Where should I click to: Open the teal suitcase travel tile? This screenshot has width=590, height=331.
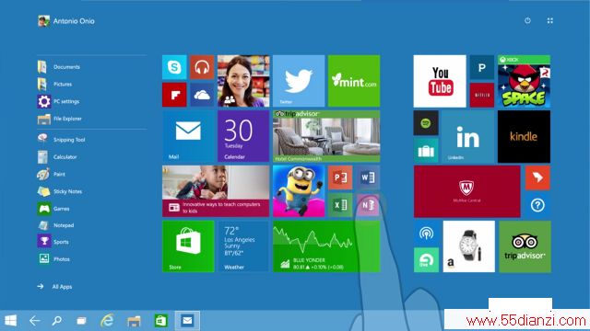[x=426, y=151]
